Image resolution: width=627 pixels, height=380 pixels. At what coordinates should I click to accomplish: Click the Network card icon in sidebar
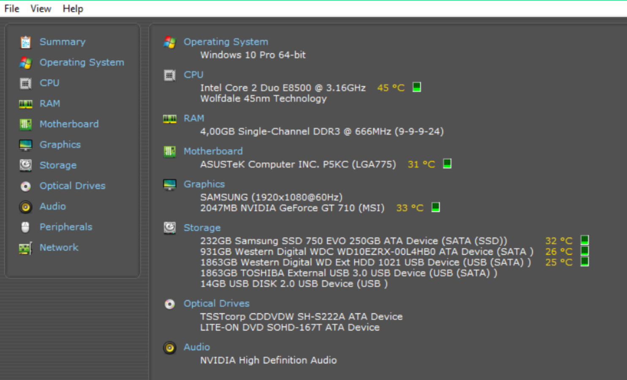[25, 248]
